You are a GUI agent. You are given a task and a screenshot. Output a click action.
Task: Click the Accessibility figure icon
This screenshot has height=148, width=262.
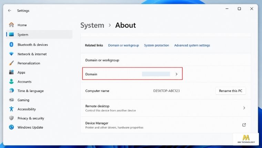(x=11, y=109)
